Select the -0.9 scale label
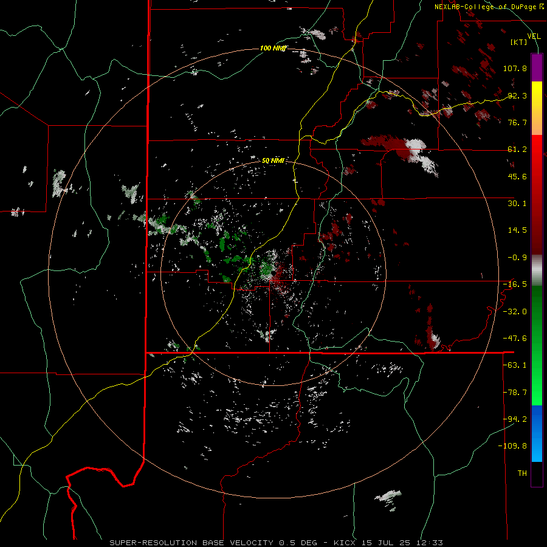The height and width of the screenshot is (547, 547). [x=517, y=258]
